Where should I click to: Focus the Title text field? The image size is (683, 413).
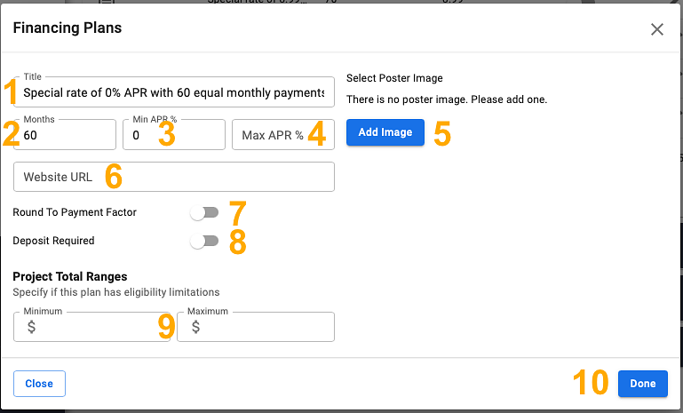coord(174,91)
